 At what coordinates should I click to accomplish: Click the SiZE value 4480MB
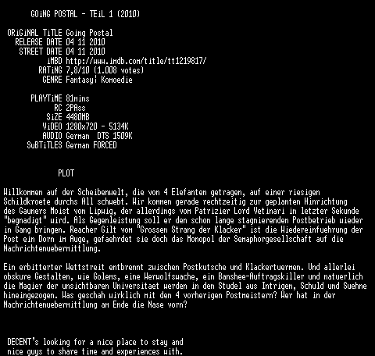pos(77,117)
